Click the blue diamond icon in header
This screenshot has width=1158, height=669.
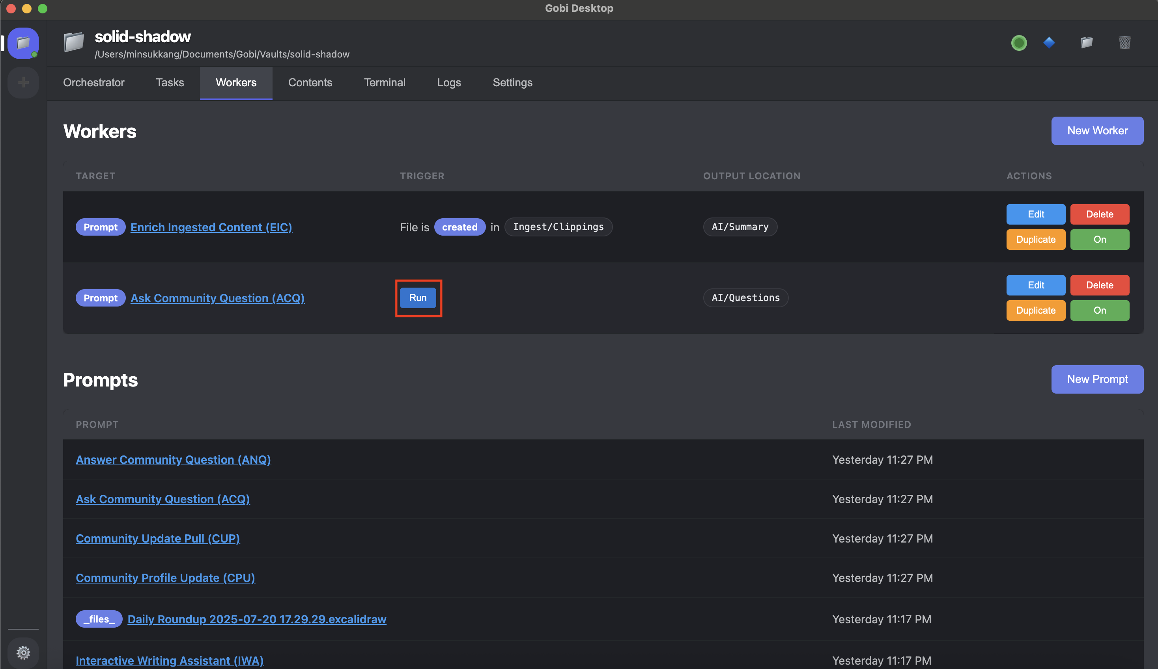click(1049, 43)
